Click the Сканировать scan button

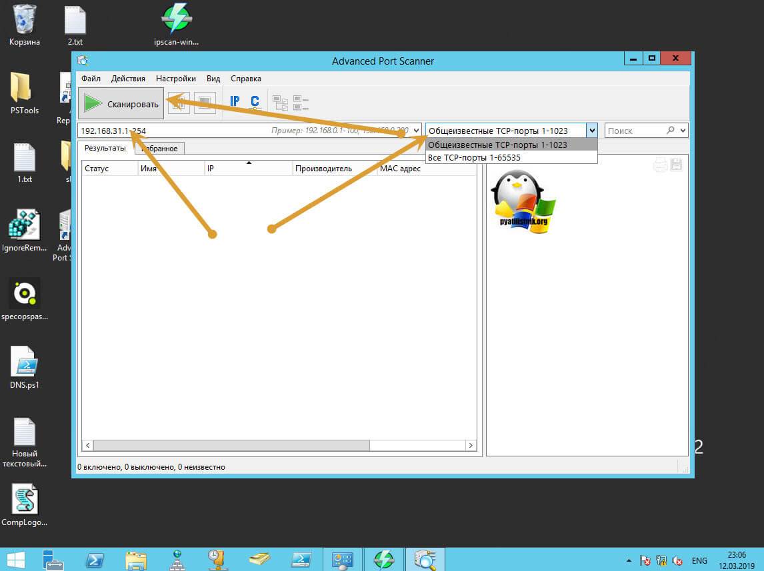tap(121, 103)
